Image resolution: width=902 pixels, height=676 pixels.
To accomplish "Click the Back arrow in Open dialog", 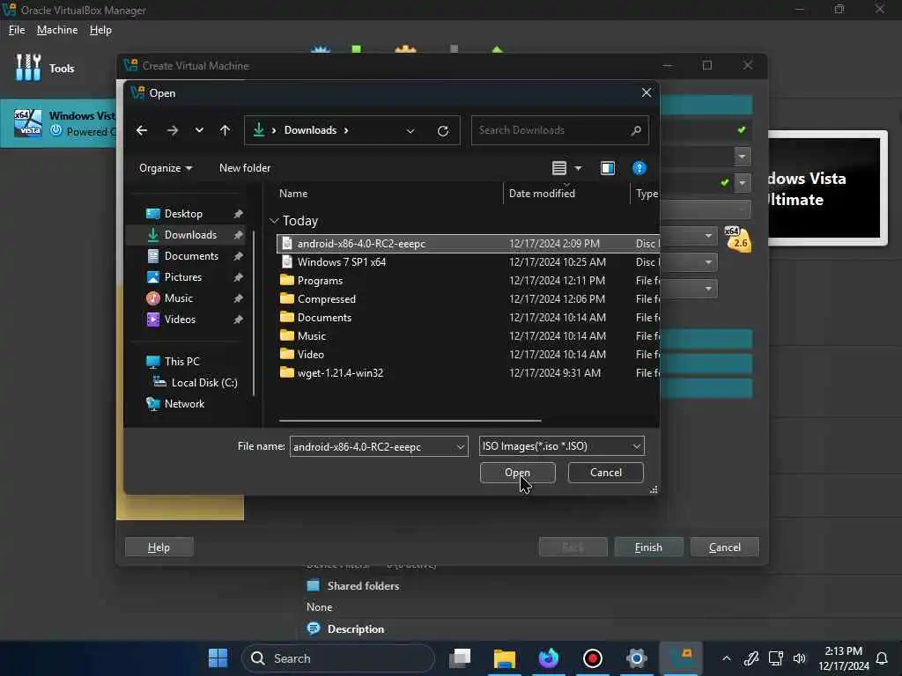I will click(x=142, y=130).
